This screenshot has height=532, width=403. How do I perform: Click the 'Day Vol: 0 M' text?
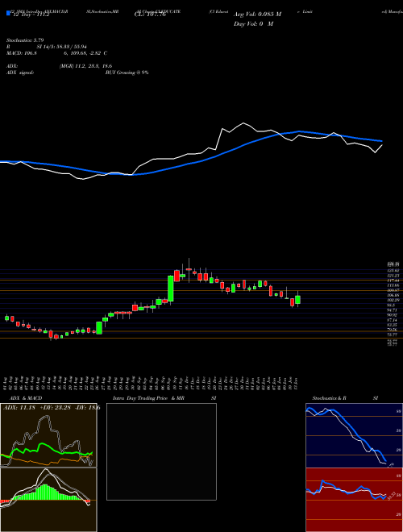pos(253,24)
